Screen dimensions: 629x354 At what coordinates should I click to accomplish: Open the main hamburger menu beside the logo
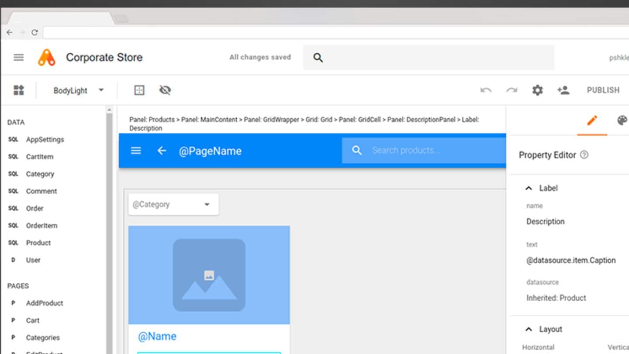coord(18,57)
